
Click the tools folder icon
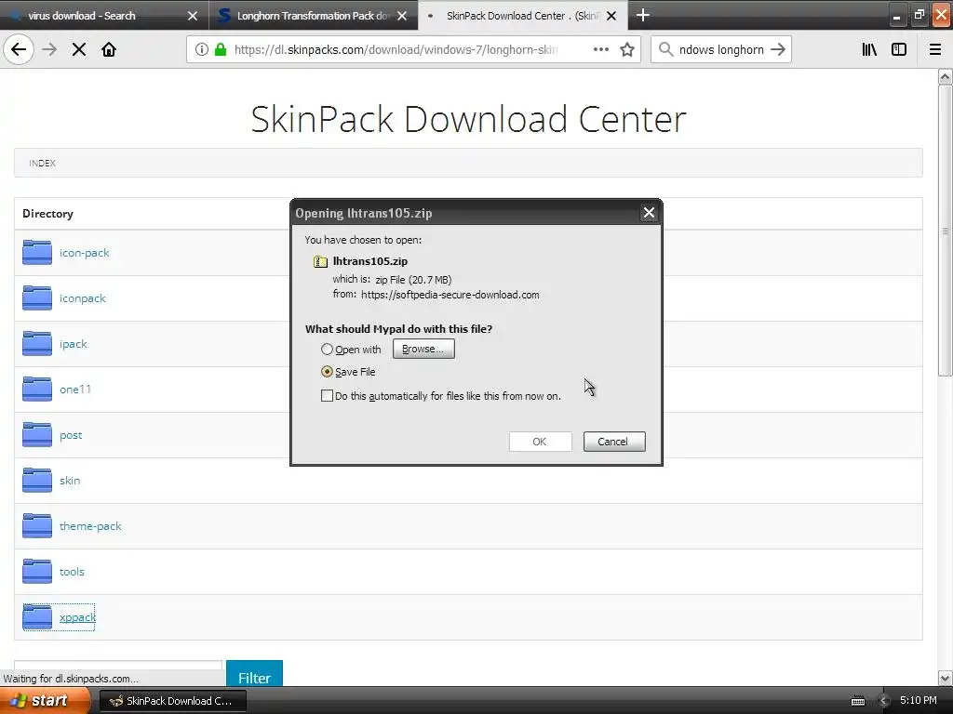pyautogui.click(x=37, y=571)
